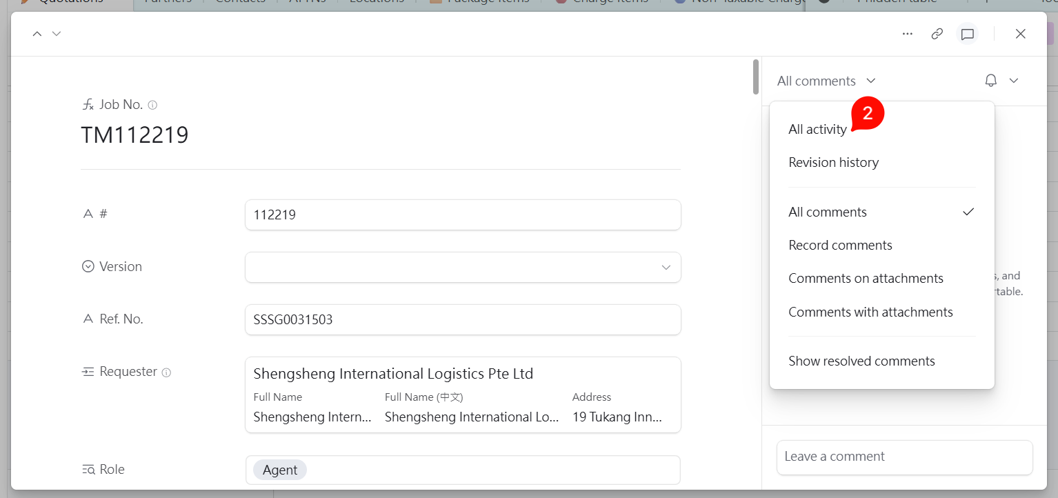The width and height of the screenshot is (1058, 498).
Task: Open the more options ellipsis menu
Action: coord(908,34)
